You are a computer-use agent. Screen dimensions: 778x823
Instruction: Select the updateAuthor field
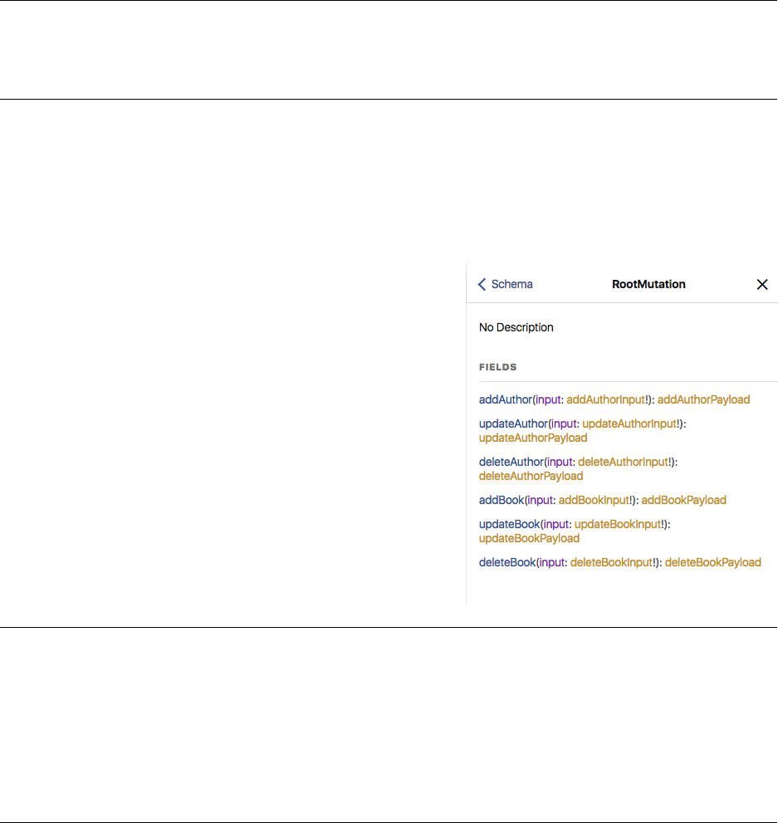(x=513, y=424)
